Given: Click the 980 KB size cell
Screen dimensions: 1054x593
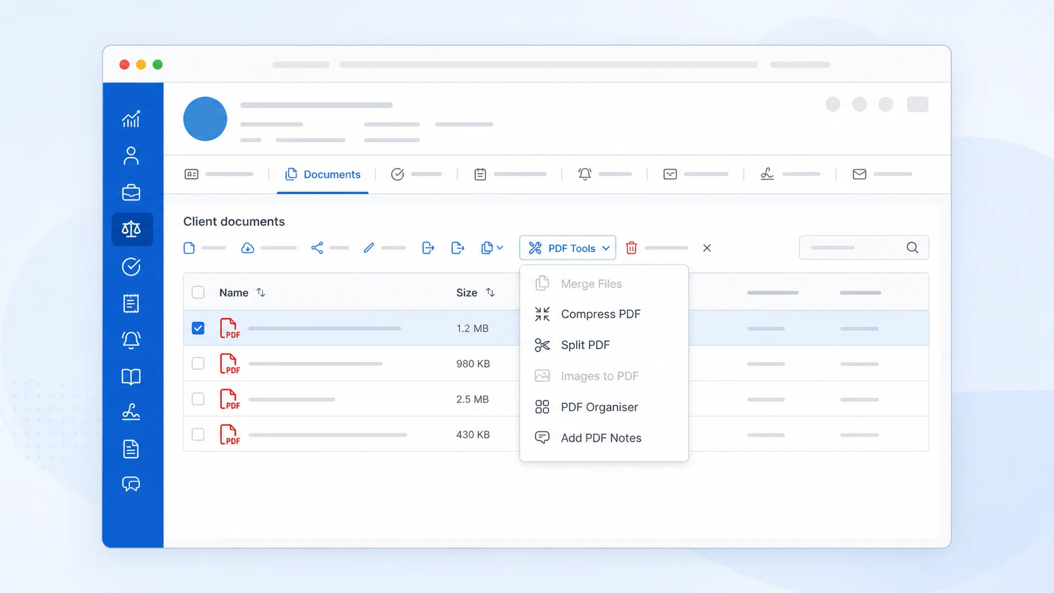Looking at the screenshot, I should pyautogui.click(x=473, y=364).
